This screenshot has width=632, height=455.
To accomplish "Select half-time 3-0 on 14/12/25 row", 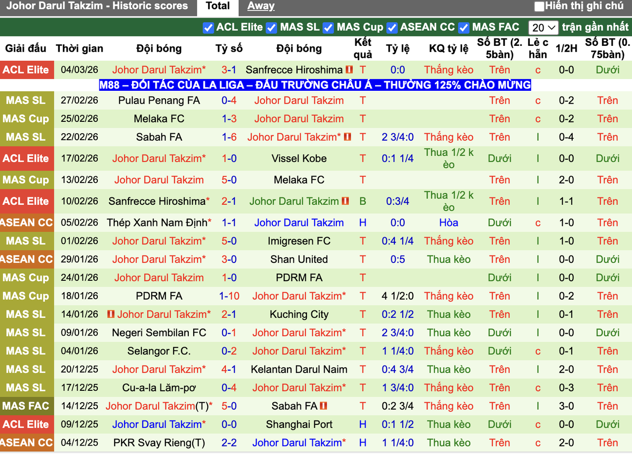I will [x=566, y=406].
